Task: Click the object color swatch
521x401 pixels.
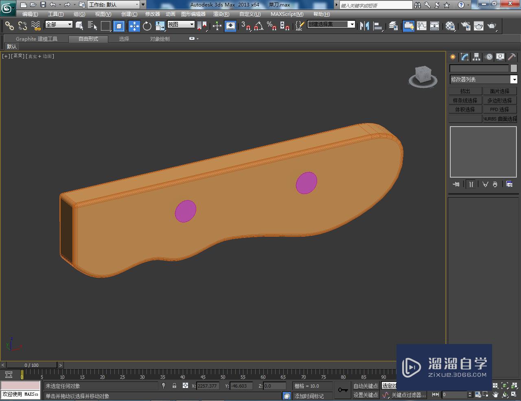Action: coord(514,68)
